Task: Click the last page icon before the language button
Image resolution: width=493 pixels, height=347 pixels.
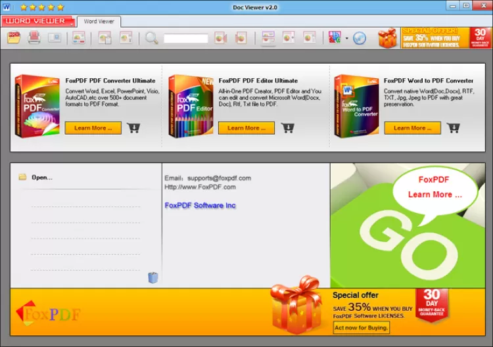Action: 310,38
